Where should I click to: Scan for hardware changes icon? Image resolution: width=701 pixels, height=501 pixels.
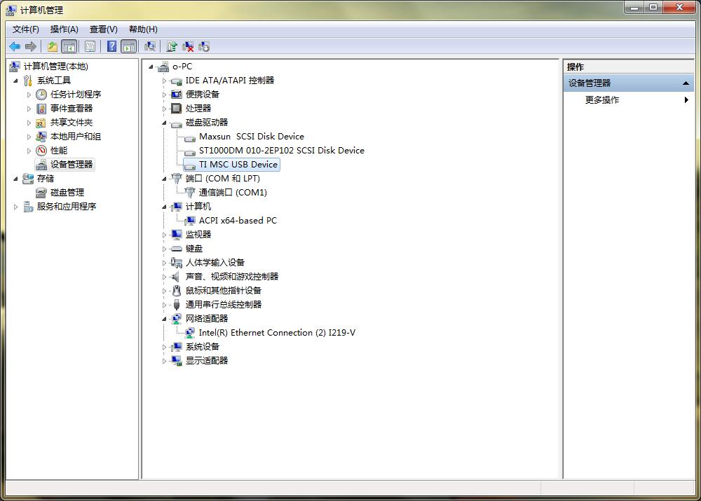tap(150, 46)
